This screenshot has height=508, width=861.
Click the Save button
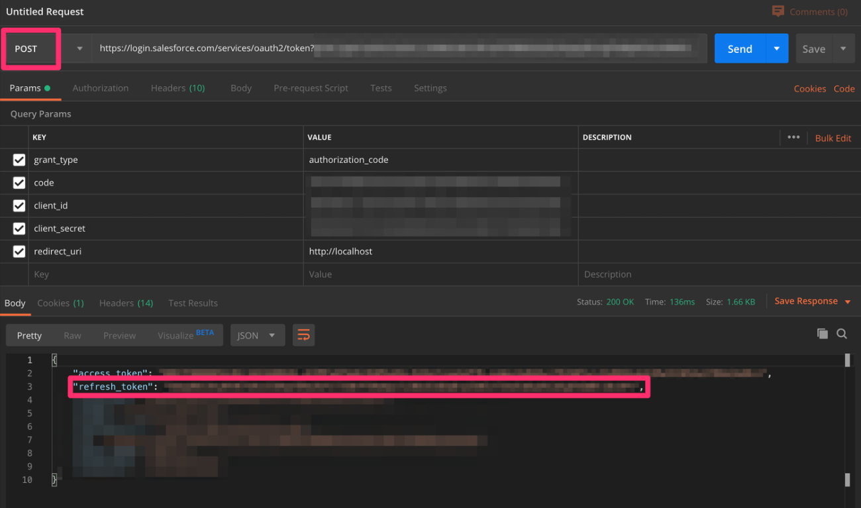click(814, 48)
